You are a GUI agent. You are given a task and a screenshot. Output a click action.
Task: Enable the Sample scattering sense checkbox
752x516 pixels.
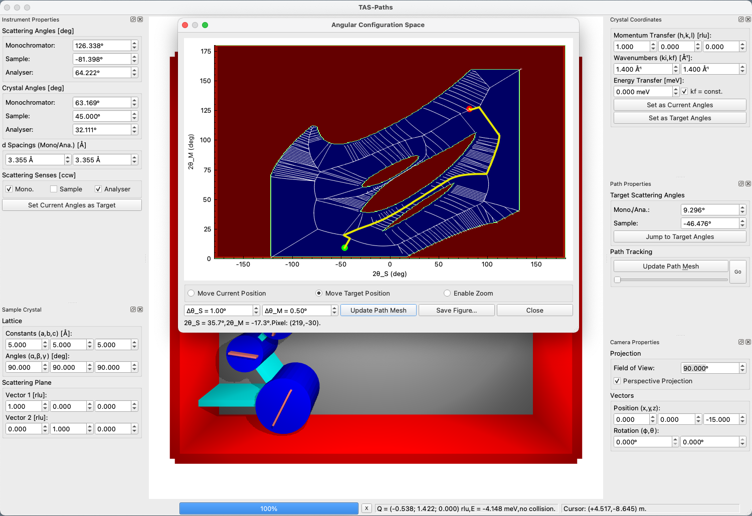click(x=54, y=189)
